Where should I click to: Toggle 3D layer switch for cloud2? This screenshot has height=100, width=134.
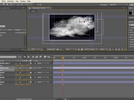pos(31,77)
